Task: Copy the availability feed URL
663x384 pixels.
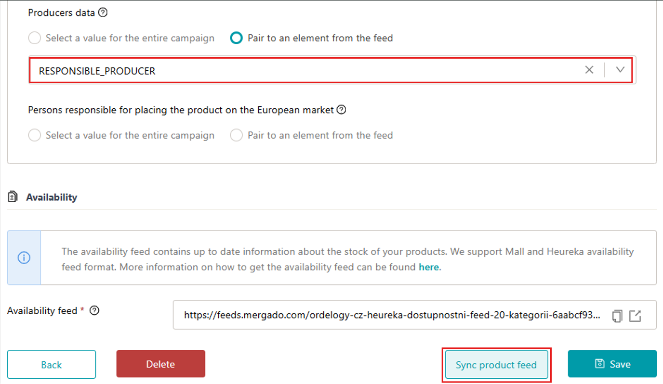Action: pyautogui.click(x=617, y=316)
